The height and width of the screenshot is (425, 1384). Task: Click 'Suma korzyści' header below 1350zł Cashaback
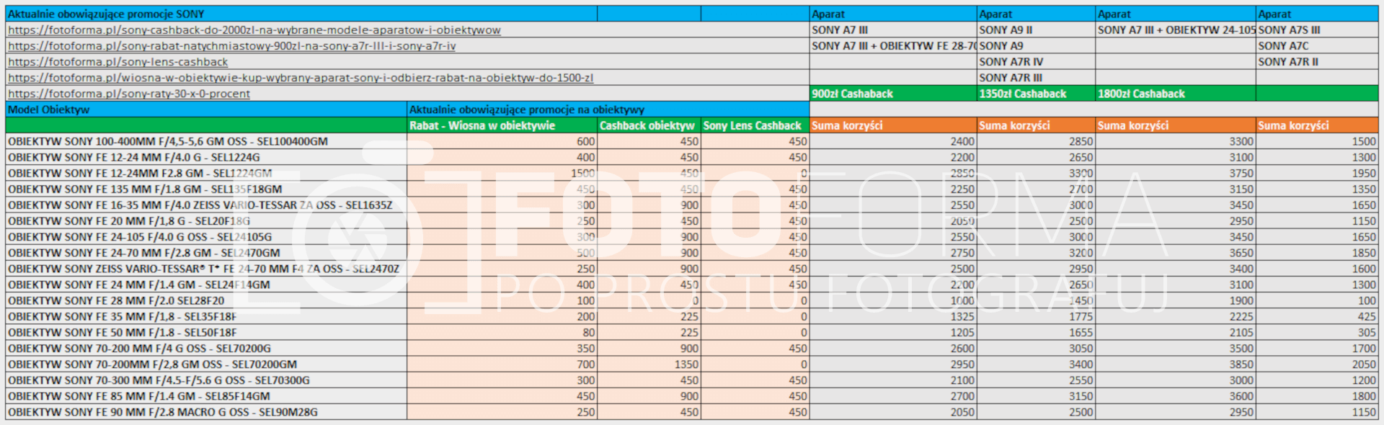click(1036, 125)
